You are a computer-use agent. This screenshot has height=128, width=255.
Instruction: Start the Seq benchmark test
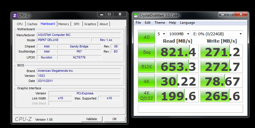coord(147,51)
